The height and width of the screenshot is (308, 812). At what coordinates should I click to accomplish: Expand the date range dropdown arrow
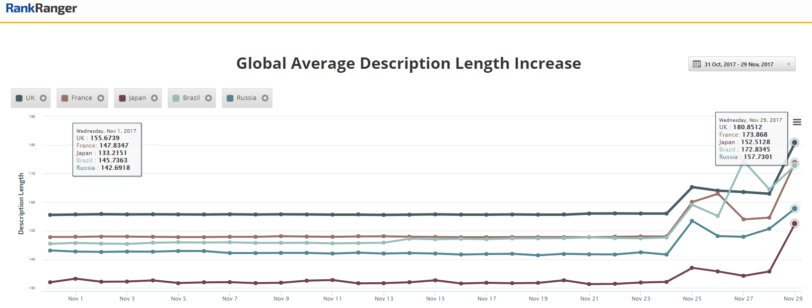pos(789,64)
